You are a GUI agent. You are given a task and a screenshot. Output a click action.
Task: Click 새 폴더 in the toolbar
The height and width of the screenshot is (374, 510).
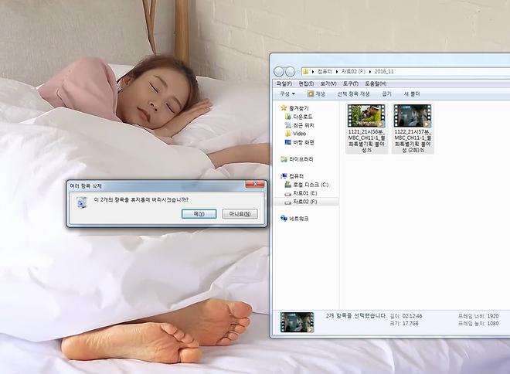[412, 93]
